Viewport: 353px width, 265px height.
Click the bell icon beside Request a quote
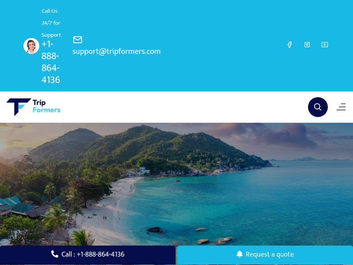tap(240, 254)
